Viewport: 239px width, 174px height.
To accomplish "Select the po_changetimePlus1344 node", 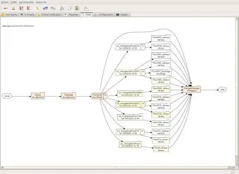I will tap(130, 117).
